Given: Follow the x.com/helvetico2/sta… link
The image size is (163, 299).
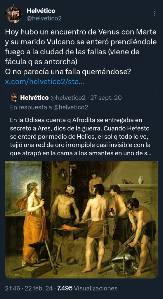Looking at the screenshot, I should tap(44, 82).
